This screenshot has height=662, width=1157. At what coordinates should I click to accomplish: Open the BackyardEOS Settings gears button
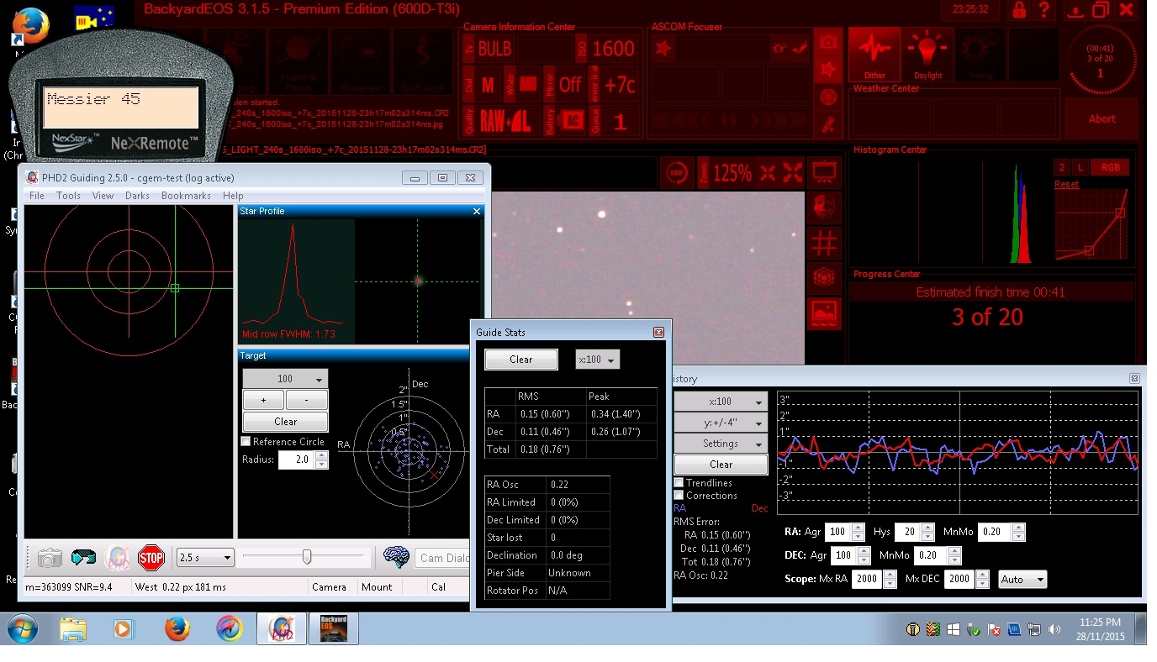click(x=980, y=55)
